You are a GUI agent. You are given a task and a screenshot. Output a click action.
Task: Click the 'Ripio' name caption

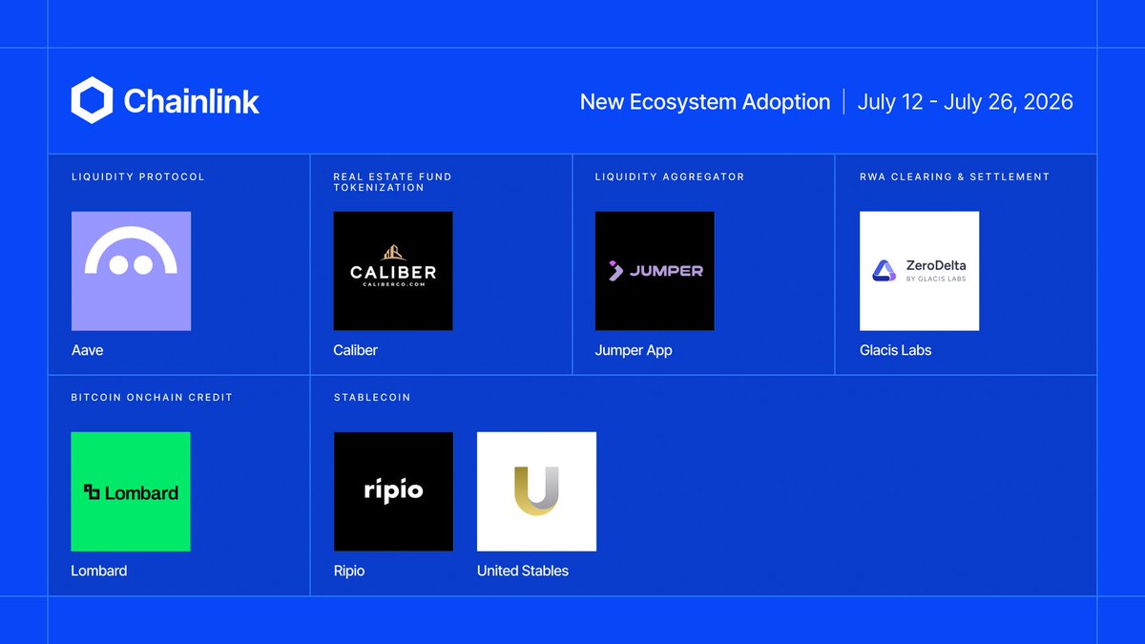tap(349, 571)
